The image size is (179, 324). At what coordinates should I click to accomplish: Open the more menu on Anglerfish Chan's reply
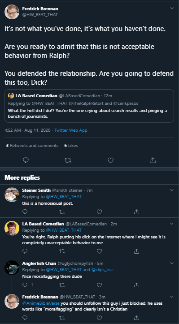172,263
